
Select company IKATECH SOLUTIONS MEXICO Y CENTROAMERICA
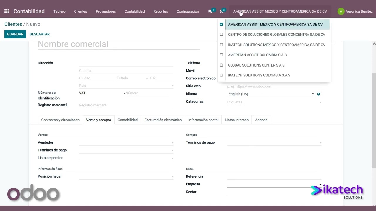(277, 45)
